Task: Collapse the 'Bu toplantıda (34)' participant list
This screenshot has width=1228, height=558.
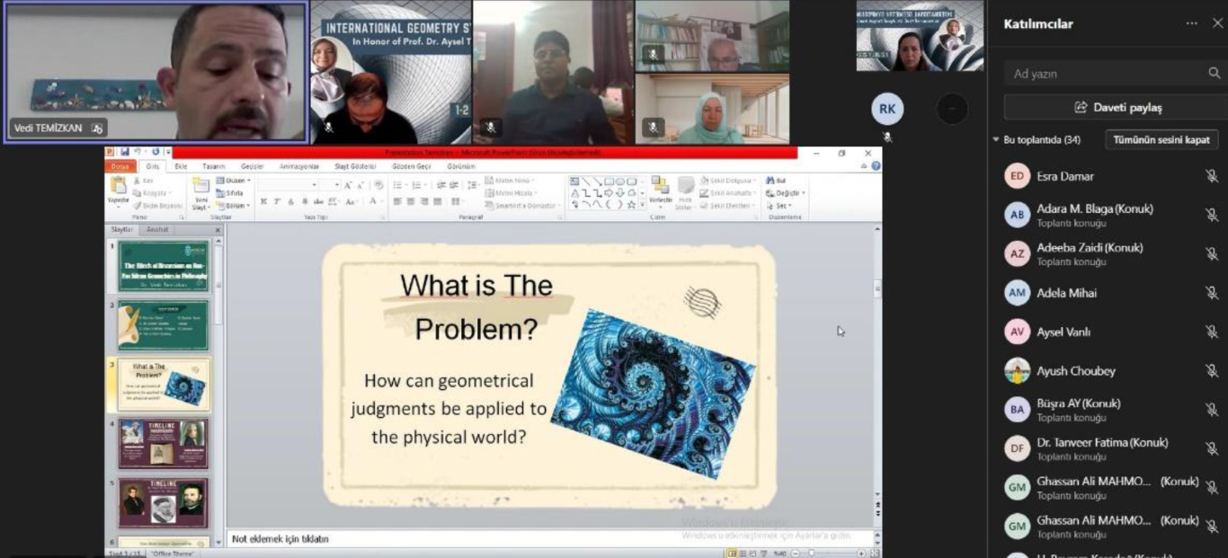Action: coord(996,140)
